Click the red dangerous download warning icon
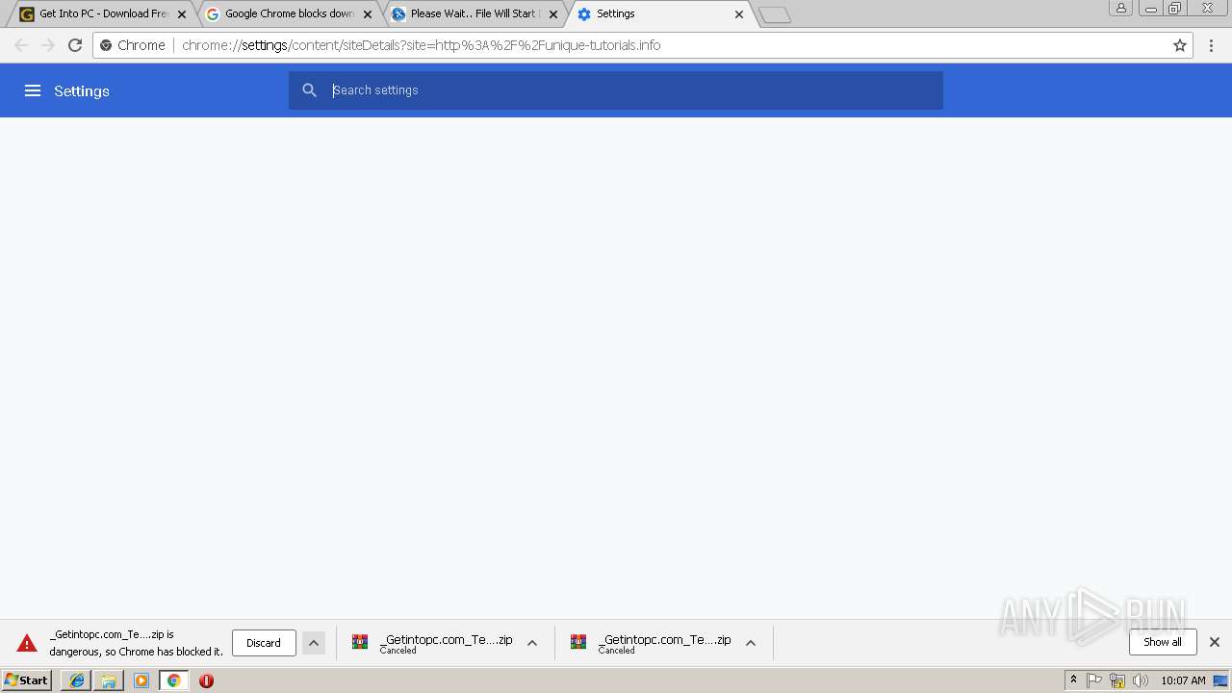This screenshot has height=693, width=1232. (x=27, y=643)
